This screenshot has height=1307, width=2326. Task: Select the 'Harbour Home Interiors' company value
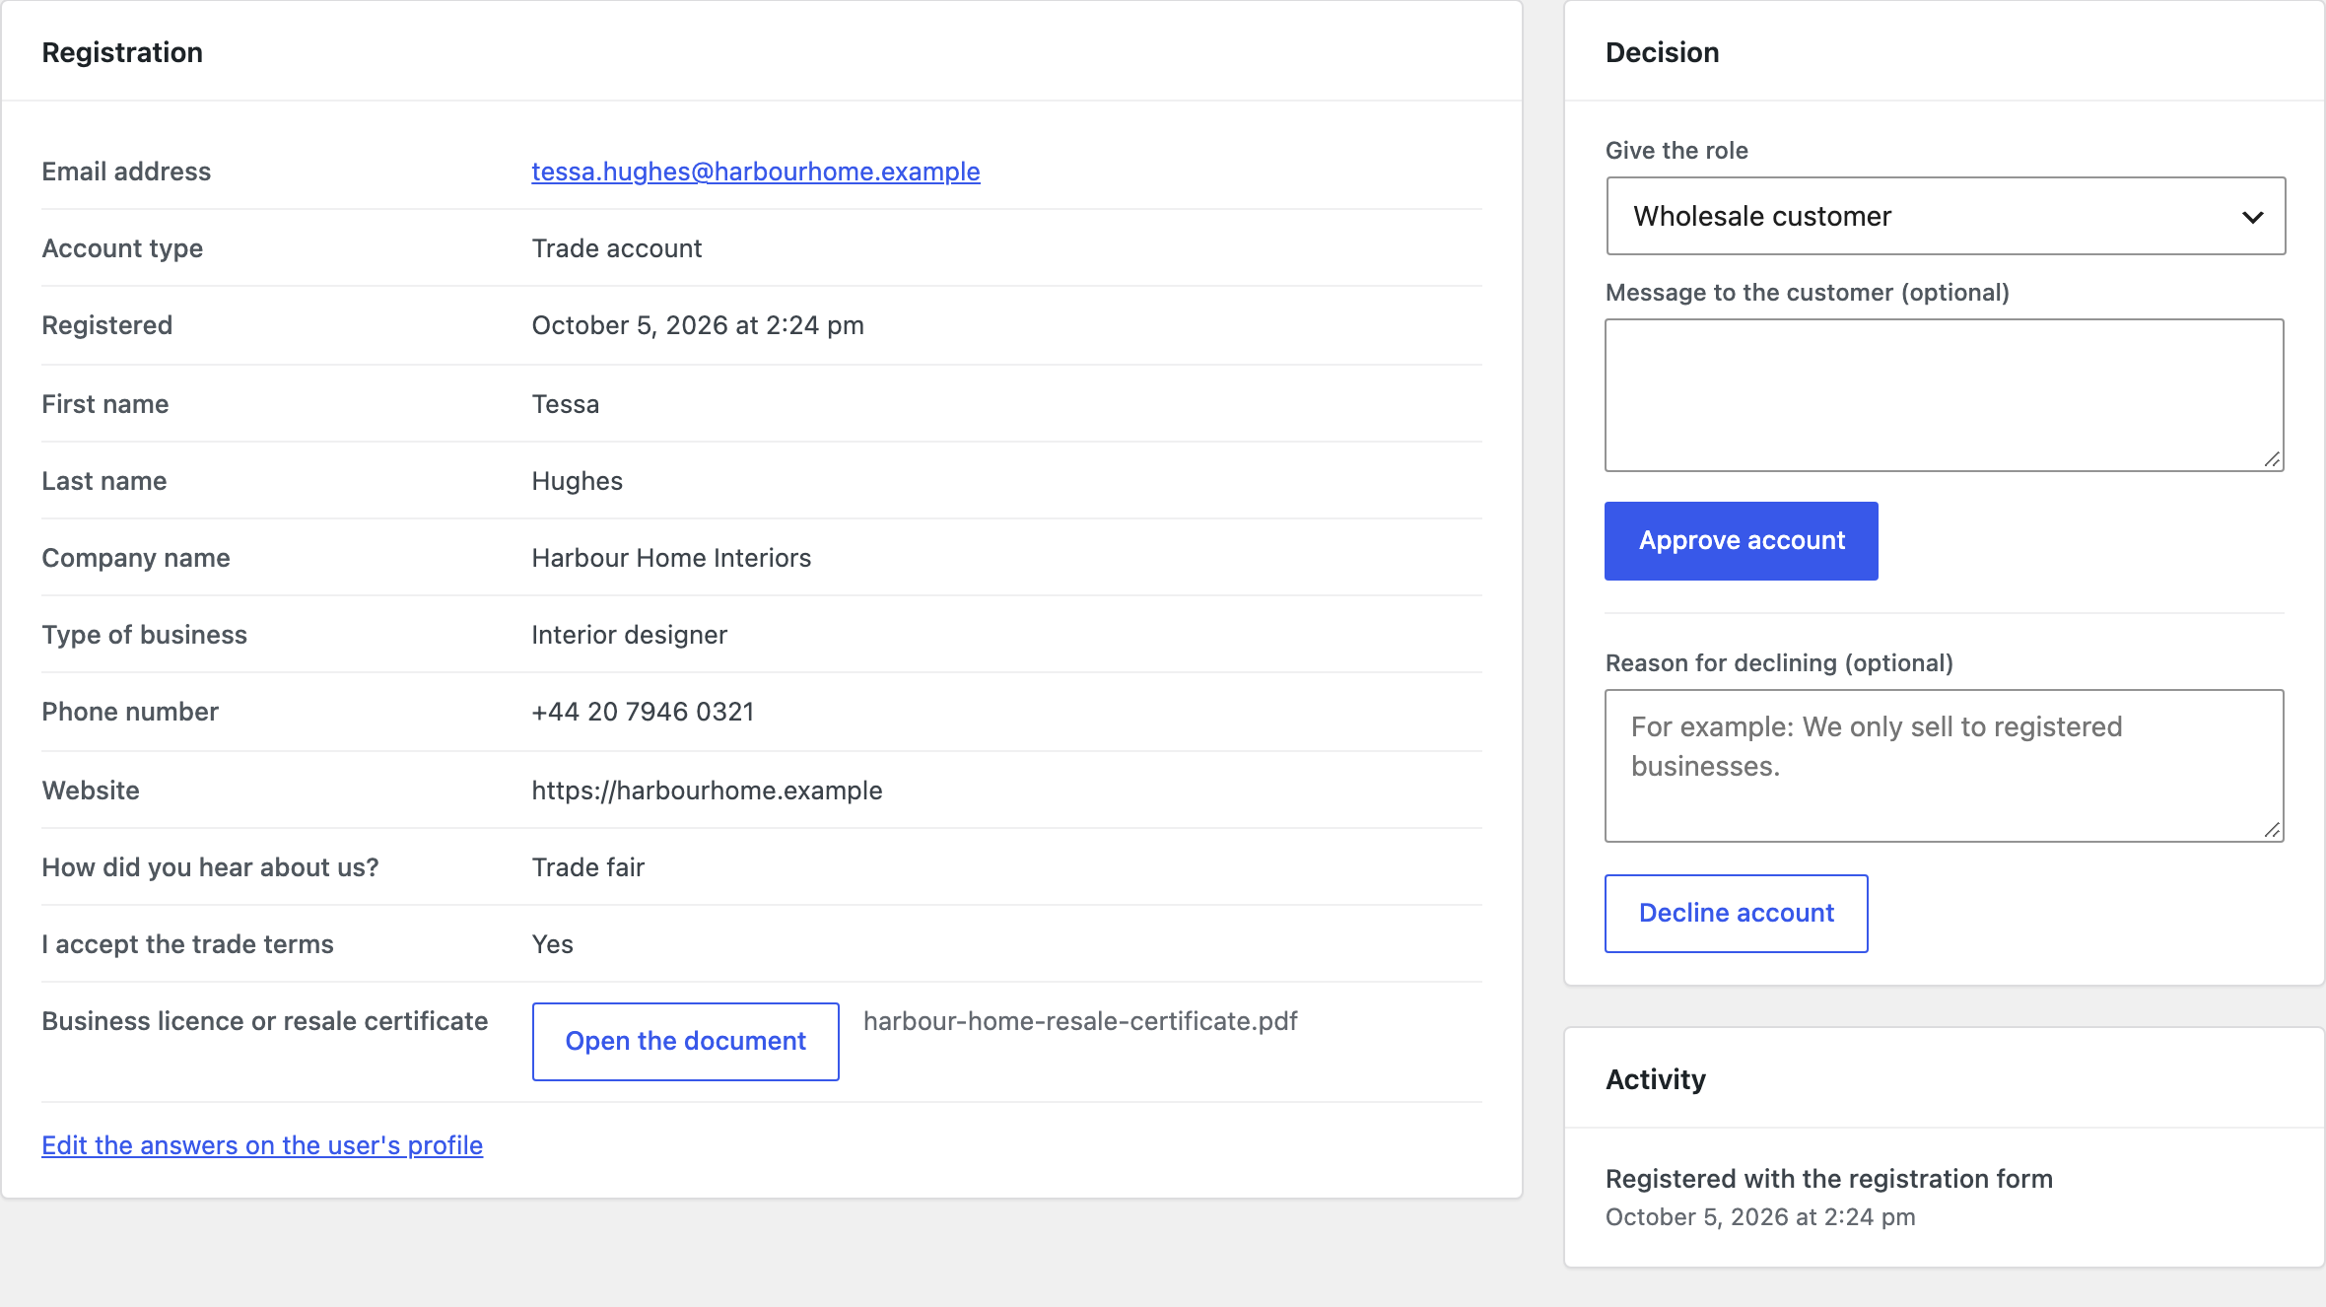[x=671, y=558]
